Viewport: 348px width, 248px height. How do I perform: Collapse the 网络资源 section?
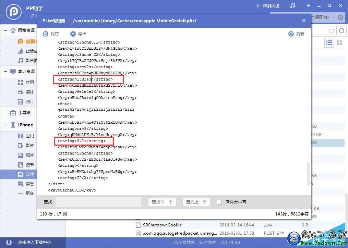click(x=5, y=30)
